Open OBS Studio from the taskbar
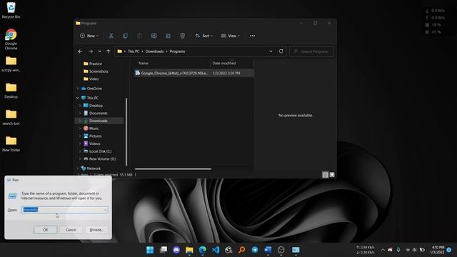This screenshot has width=457, height=257. coord(281,250)
